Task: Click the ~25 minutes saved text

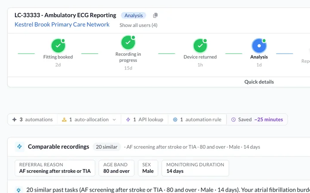Action: pos(269,120)
